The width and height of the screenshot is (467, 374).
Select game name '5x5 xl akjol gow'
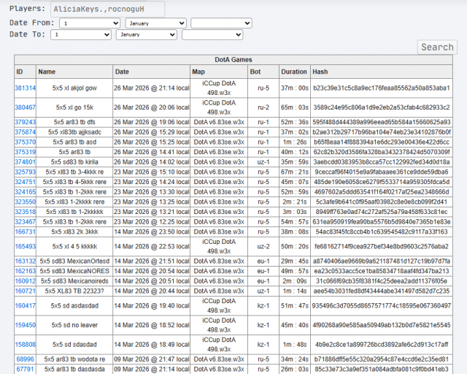(74, 88)
